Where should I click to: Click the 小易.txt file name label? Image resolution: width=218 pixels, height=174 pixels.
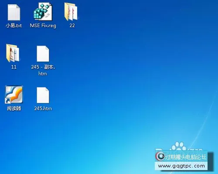click(14, 26)
